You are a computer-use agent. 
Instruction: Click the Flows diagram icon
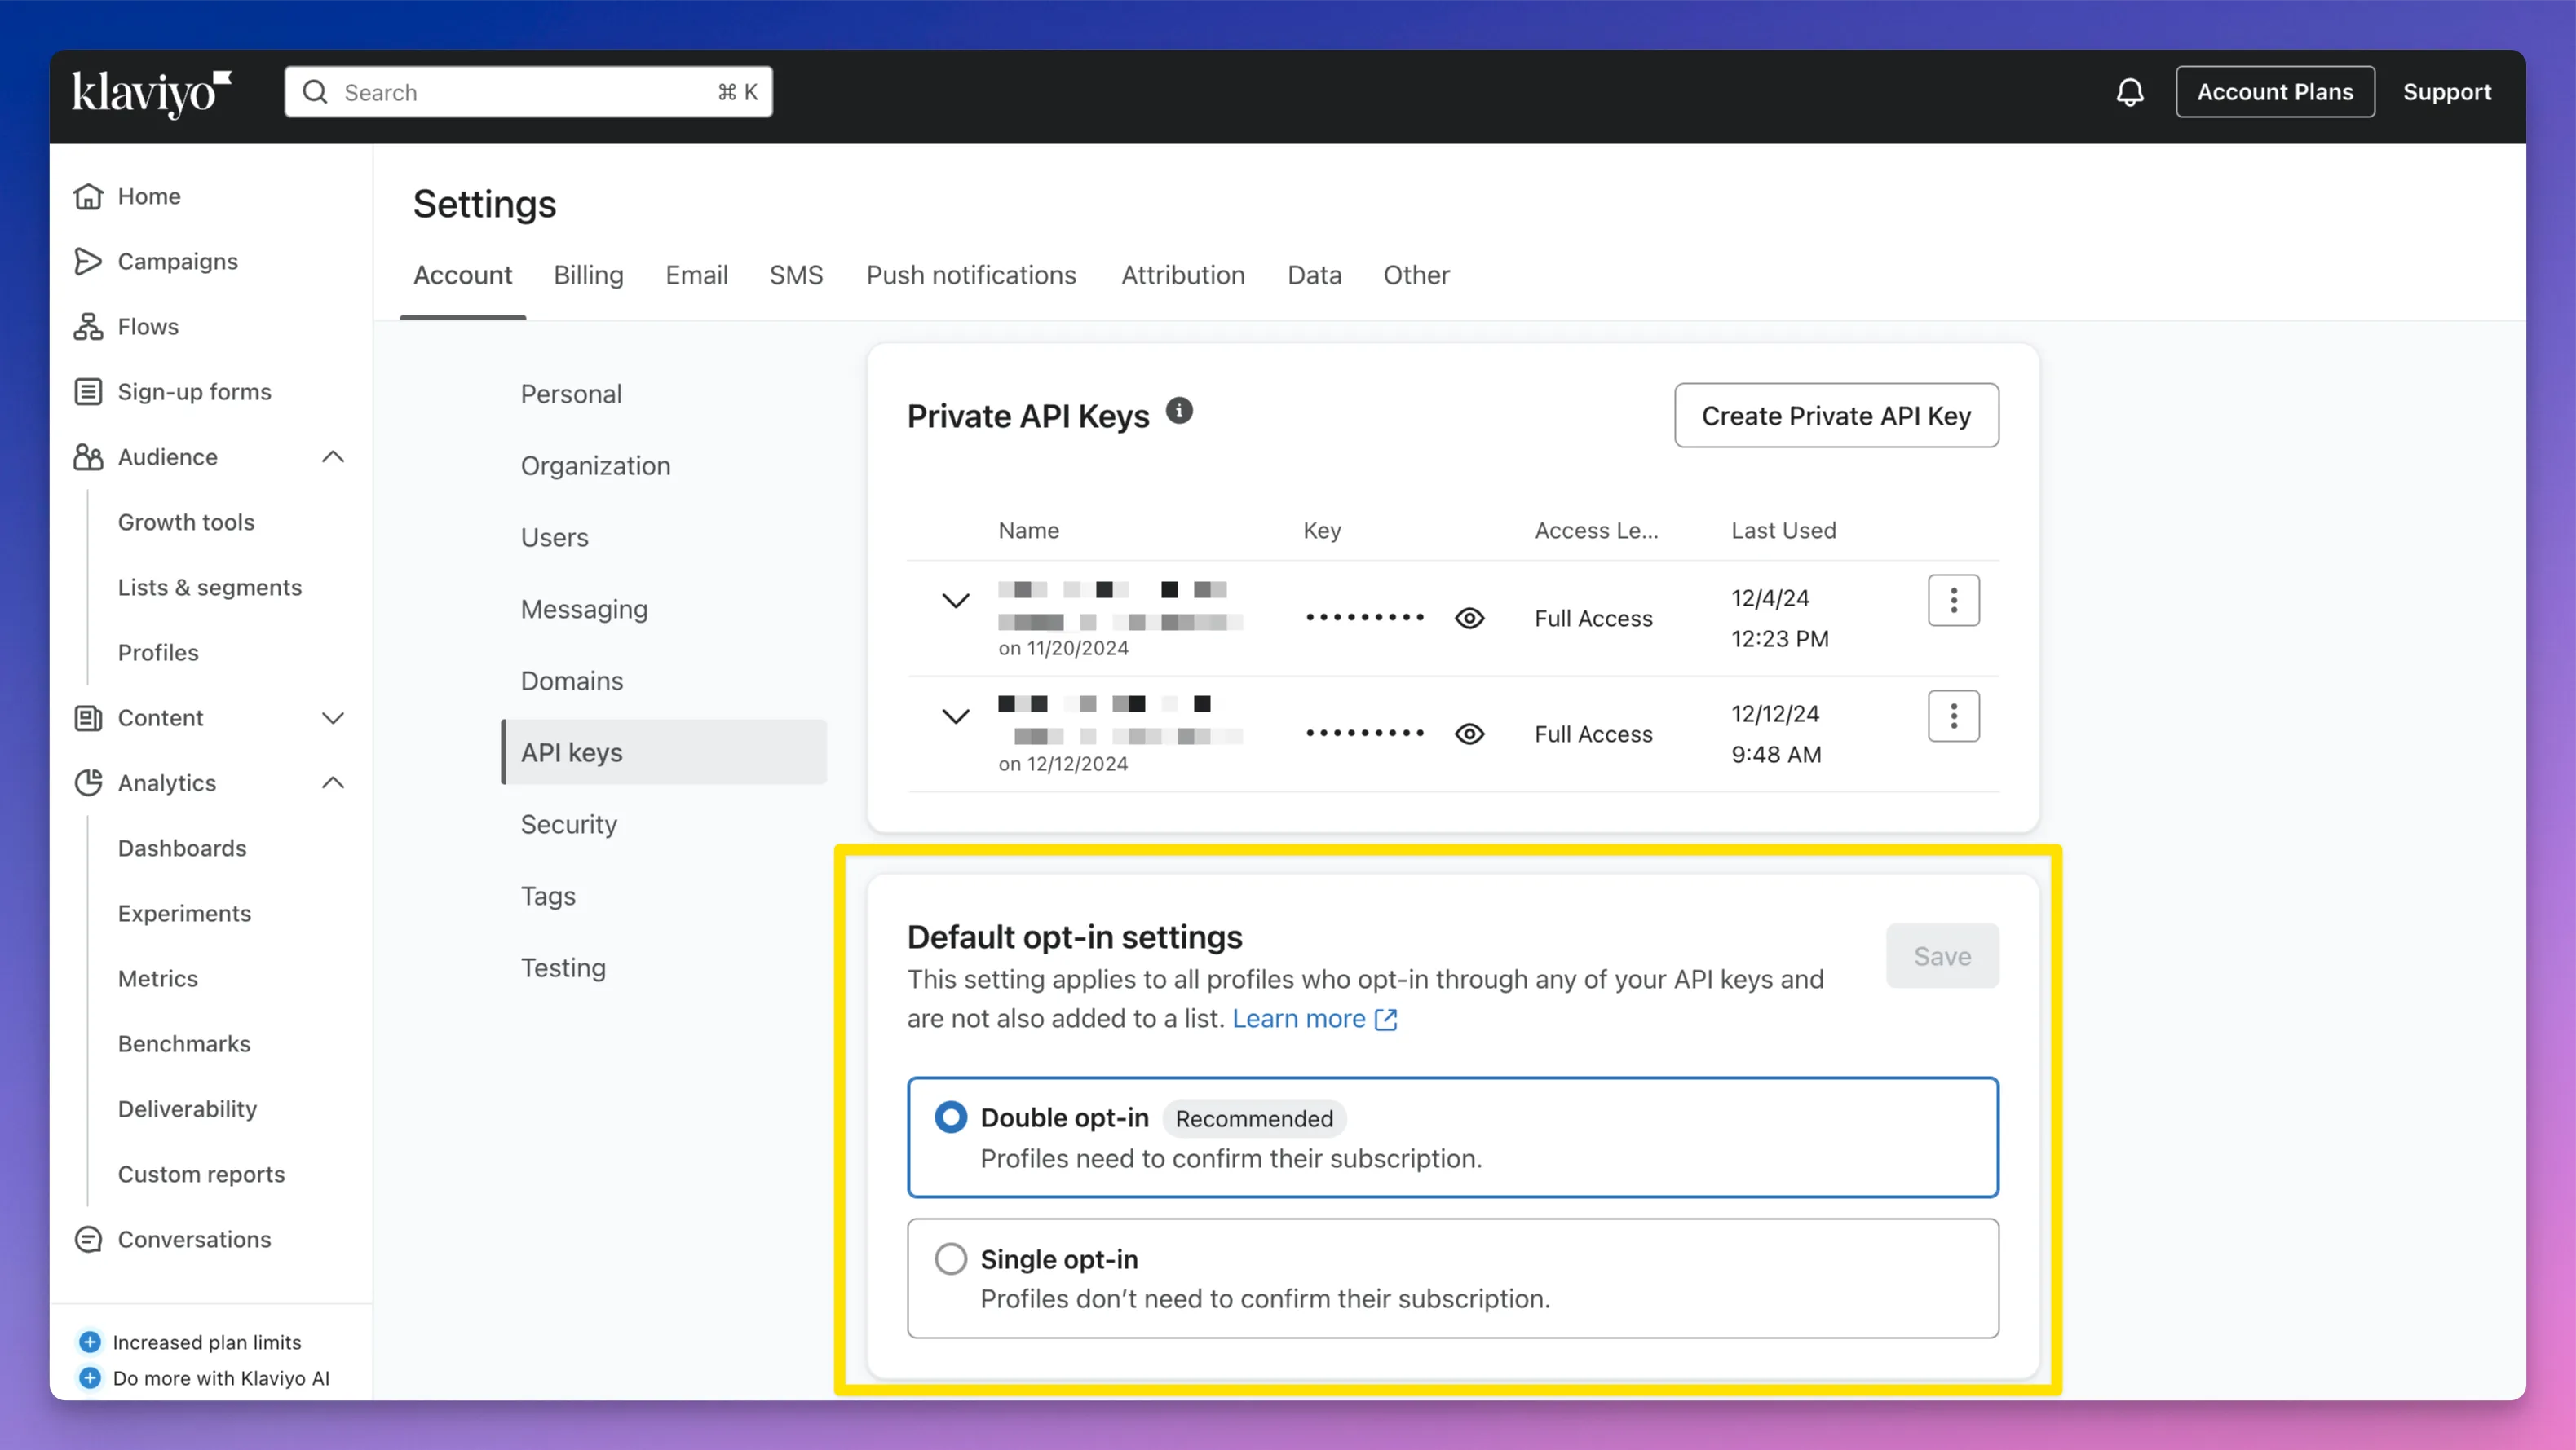coord(88,327)
